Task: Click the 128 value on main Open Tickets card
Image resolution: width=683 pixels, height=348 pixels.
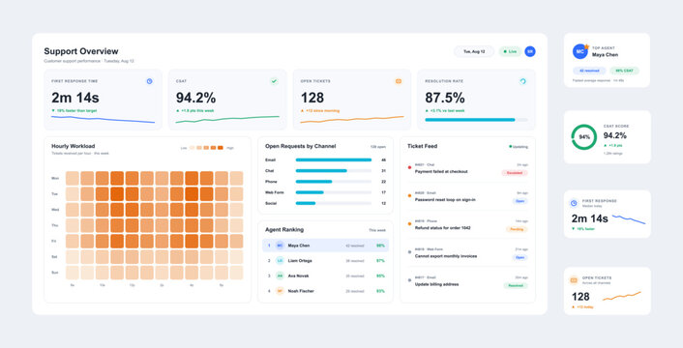Action: (312, 98)
